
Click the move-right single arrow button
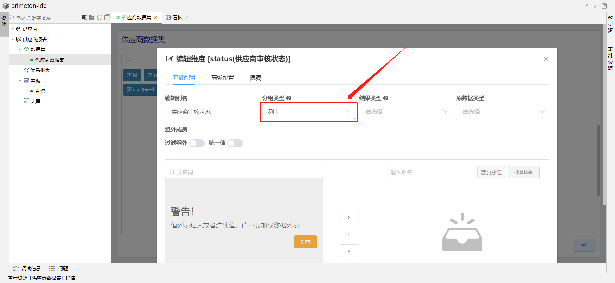coord(349,217)
